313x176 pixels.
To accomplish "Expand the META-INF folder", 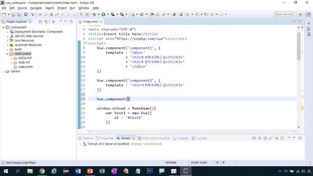I will 11,58.
